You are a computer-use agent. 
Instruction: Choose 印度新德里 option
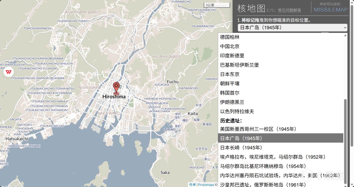pyautogui.click(x=280, y=56)
